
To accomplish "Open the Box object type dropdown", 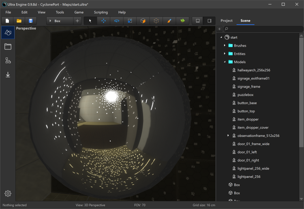I will click(60, 21).
